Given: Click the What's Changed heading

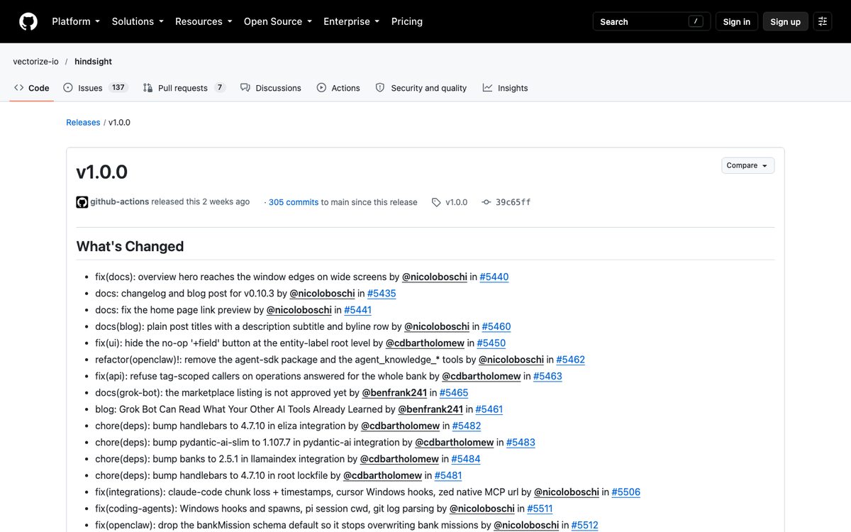Looking at the screenshot, I should click(x=130, y=246).
